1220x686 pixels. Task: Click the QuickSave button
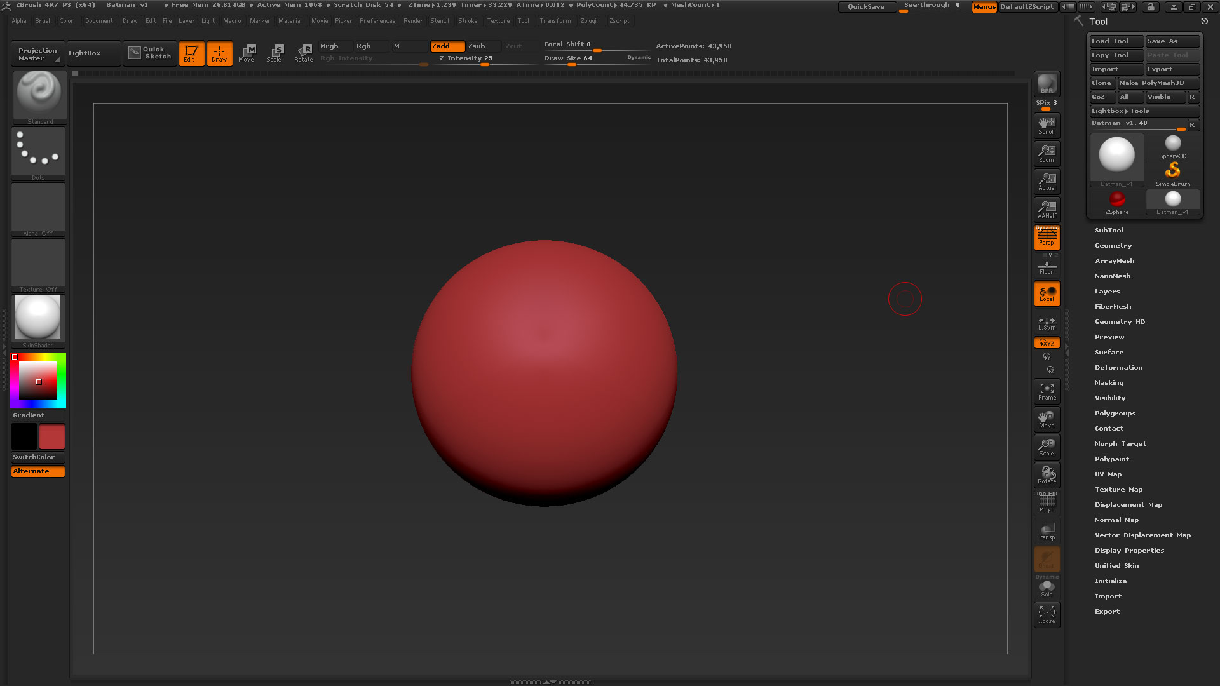pos(866,6)
